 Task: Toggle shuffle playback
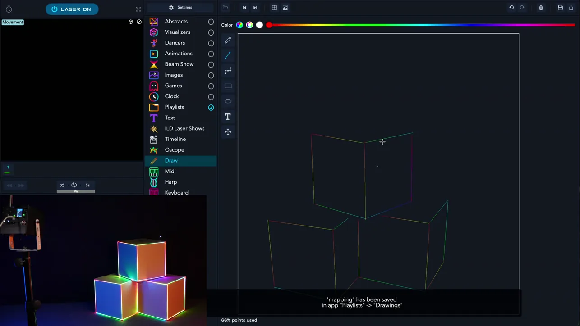(62, 185)
